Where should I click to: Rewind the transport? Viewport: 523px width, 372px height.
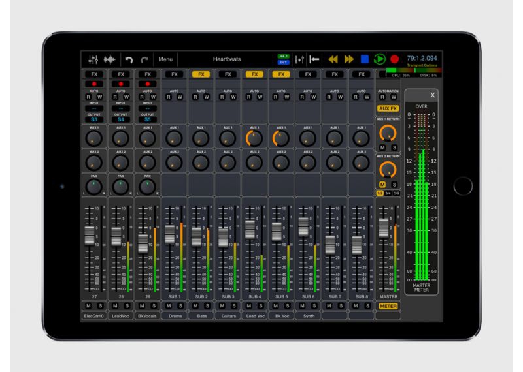coord(333,59)
